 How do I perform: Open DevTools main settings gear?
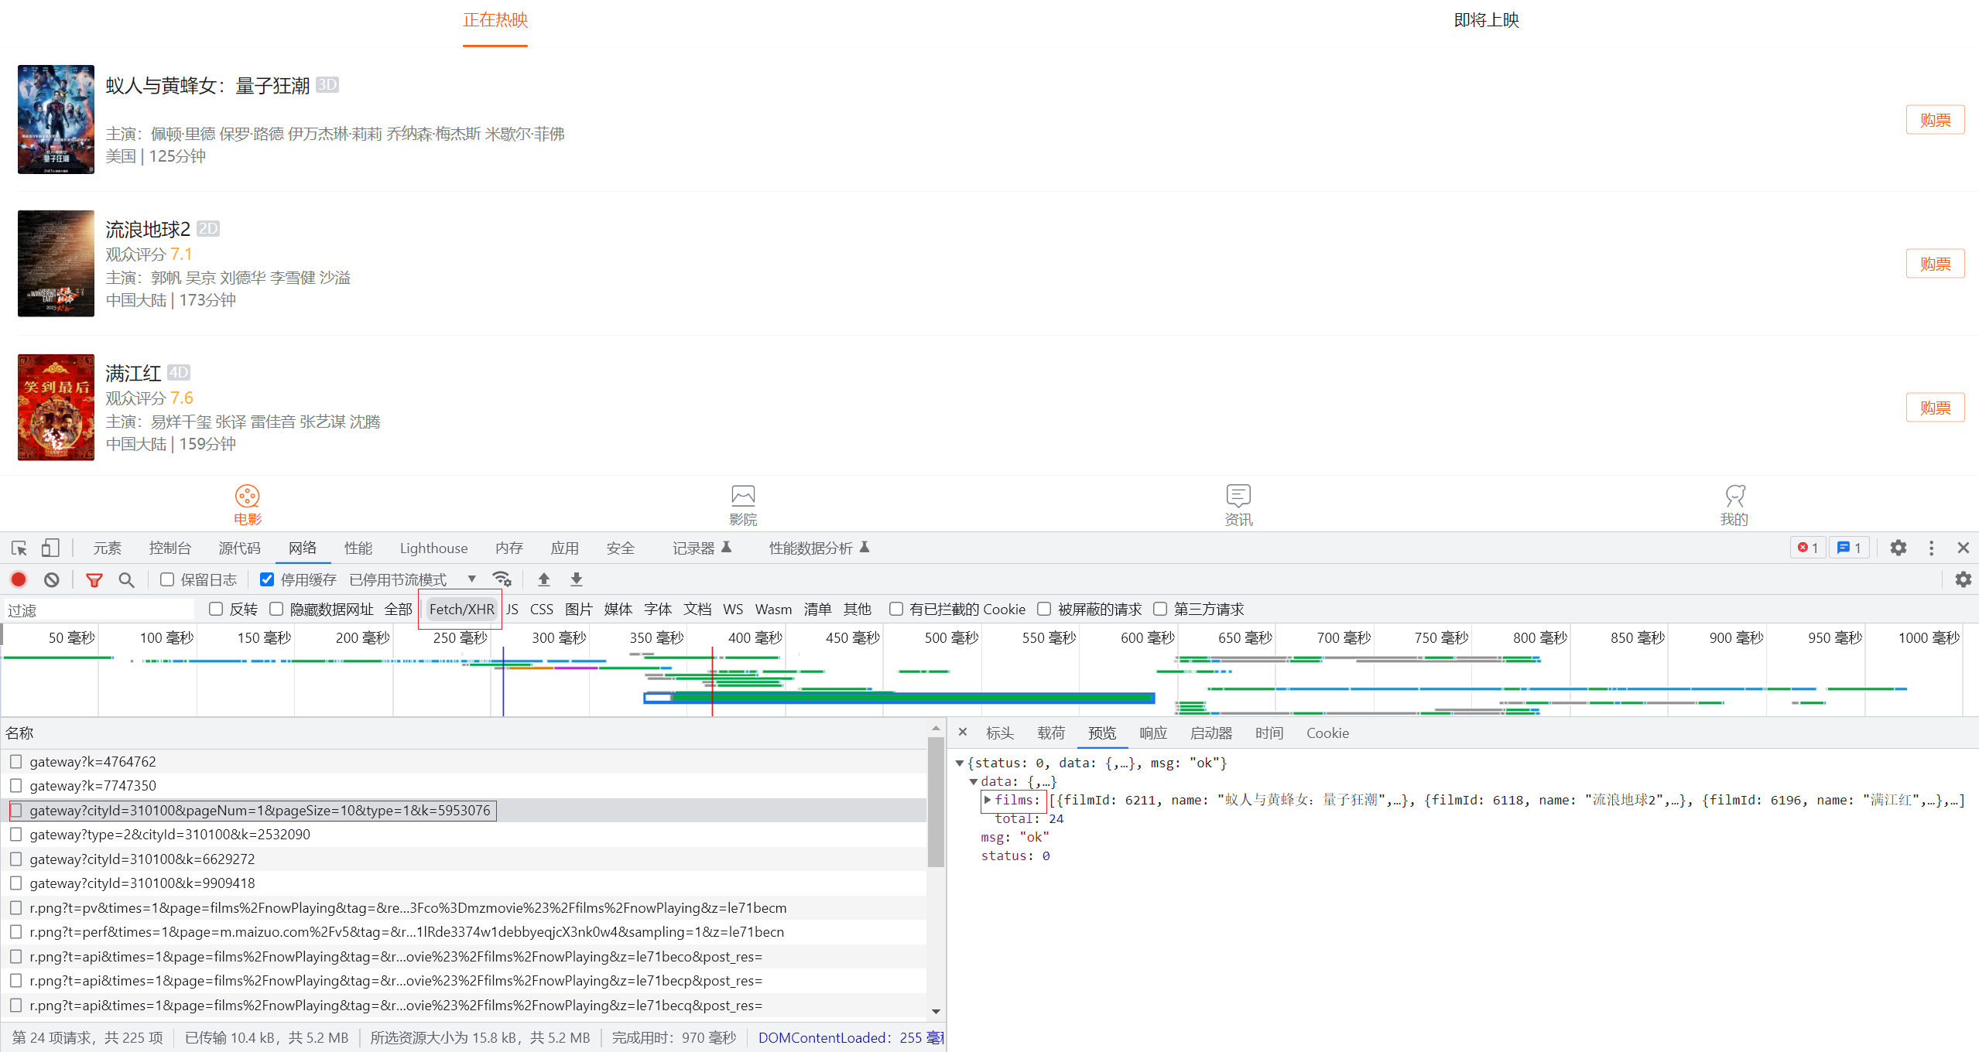(x=1898, y=548)
